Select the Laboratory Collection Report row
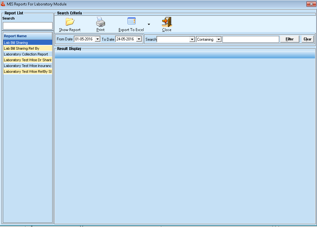Screen dimensions: 317x227 pyautogui.click(x=28, y=54)
